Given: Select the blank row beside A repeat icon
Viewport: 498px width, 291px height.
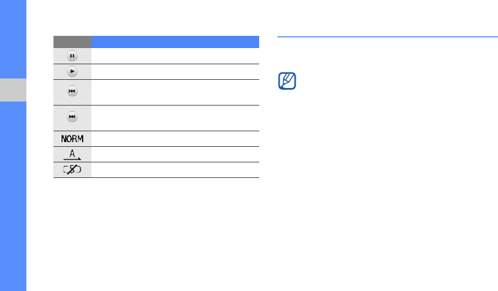Looking at the screenshot, I should point(175,154).
